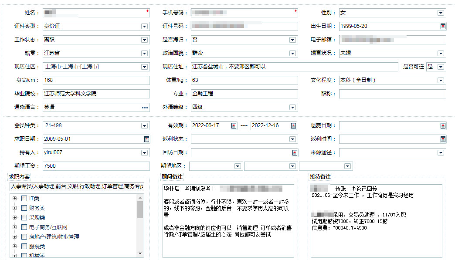Open calendar for 有效期 end date 2022-12-16
Image resolution: width=455 pixels, height=260 pixels.
(293, 125)
